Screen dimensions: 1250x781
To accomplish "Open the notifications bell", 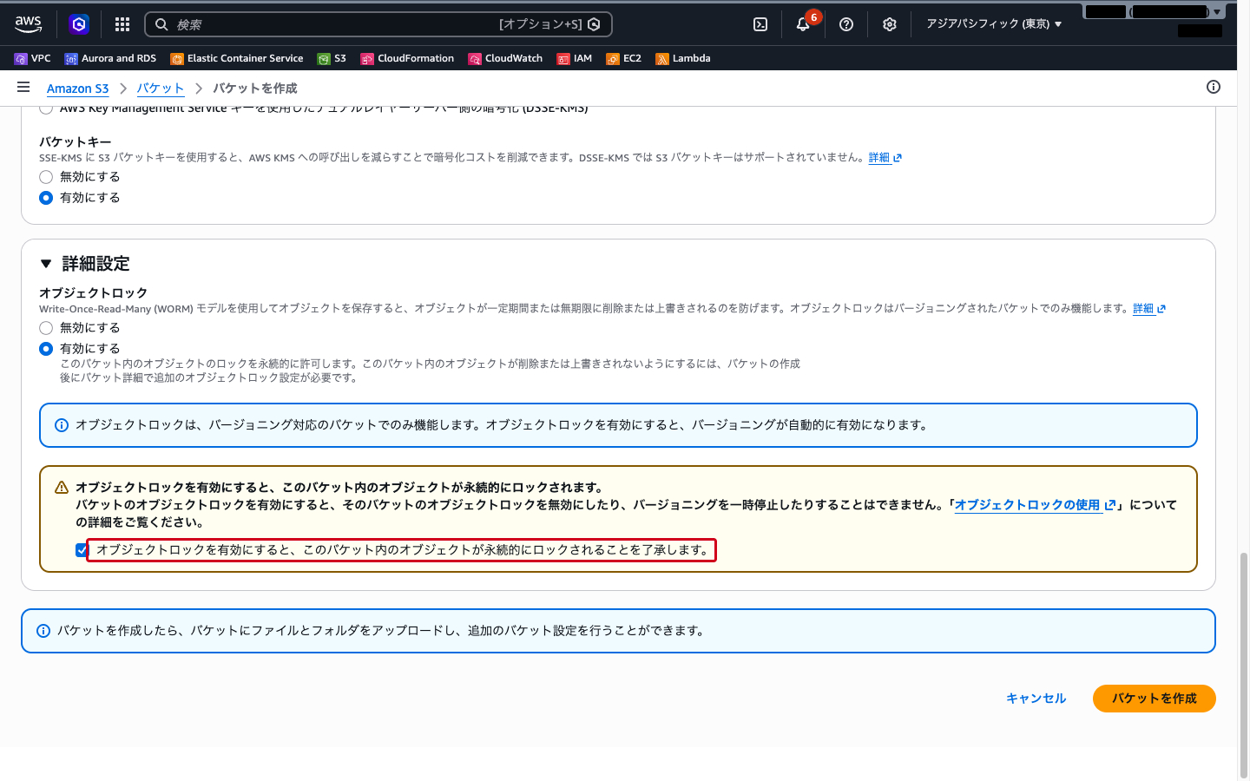I will coord(803,24).
